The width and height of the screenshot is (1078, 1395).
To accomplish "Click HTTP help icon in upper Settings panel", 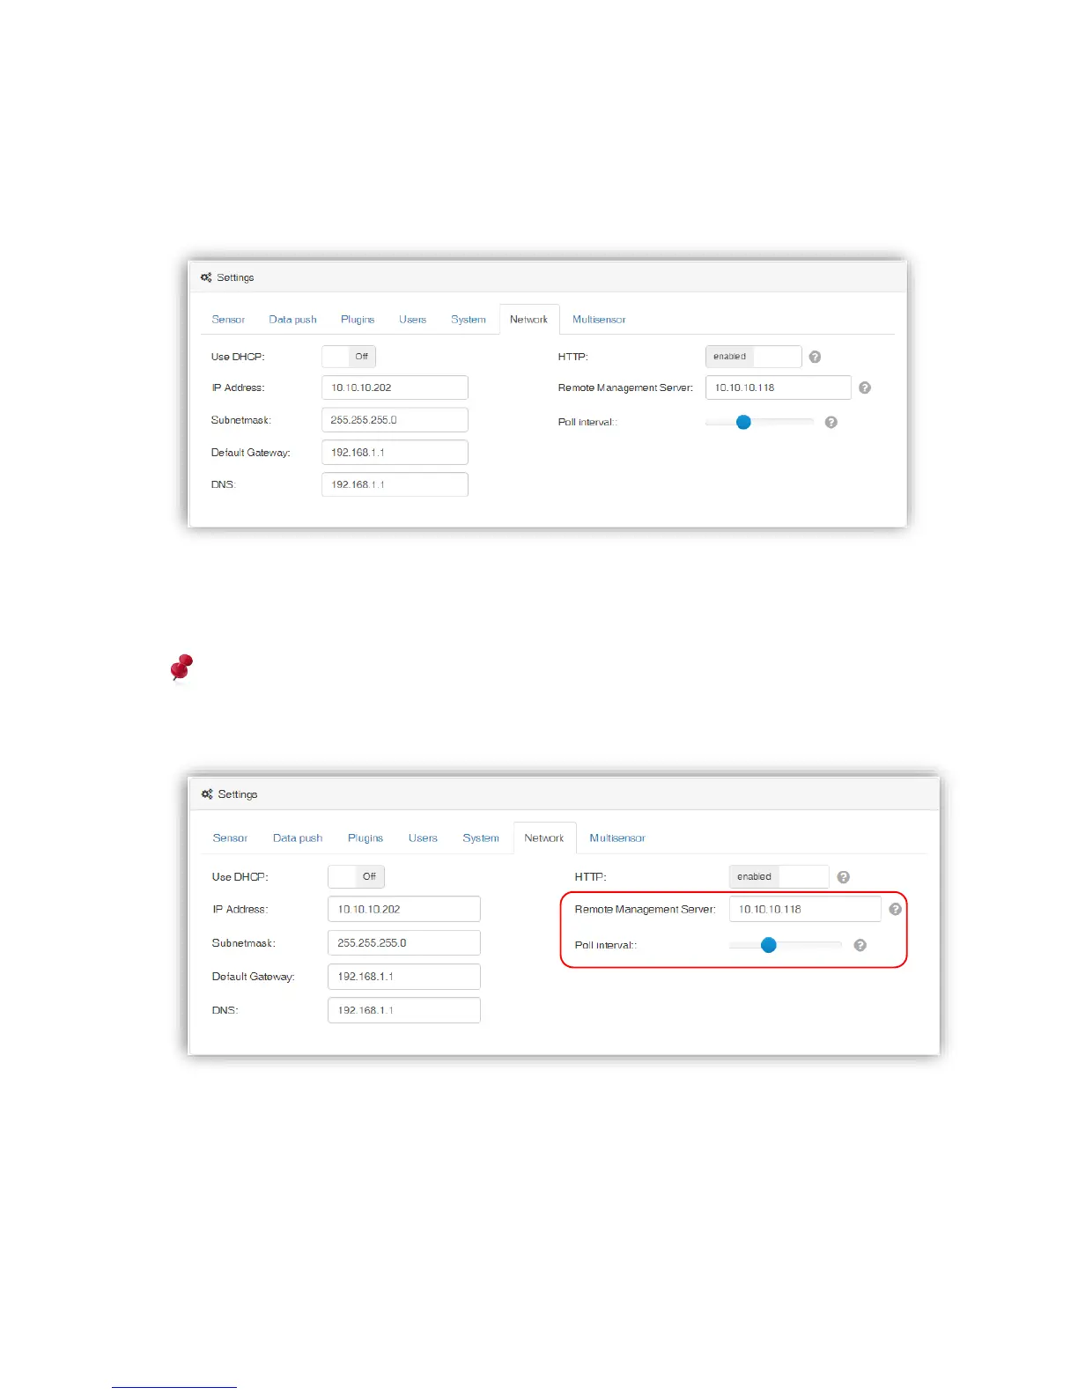I will (815, 357).
